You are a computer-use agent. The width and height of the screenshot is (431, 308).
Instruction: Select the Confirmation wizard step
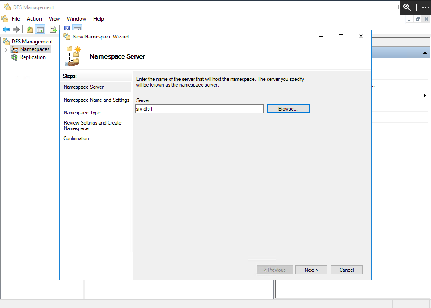pos(76,138)
